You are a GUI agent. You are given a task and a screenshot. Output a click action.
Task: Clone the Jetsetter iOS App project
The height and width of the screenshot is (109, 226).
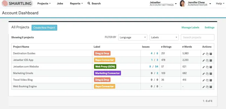tap(207, 61)
